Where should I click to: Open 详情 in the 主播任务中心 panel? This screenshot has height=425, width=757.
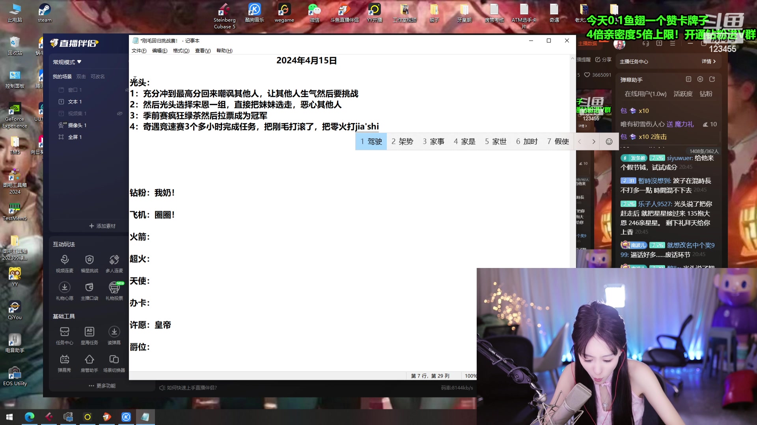click(708, 61)
